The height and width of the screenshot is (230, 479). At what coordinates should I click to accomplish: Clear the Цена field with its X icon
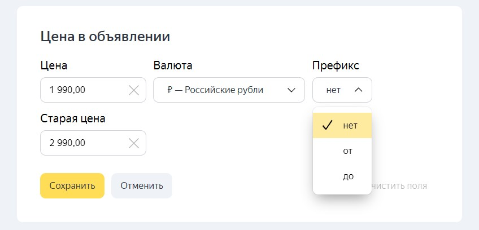[134, 90]
